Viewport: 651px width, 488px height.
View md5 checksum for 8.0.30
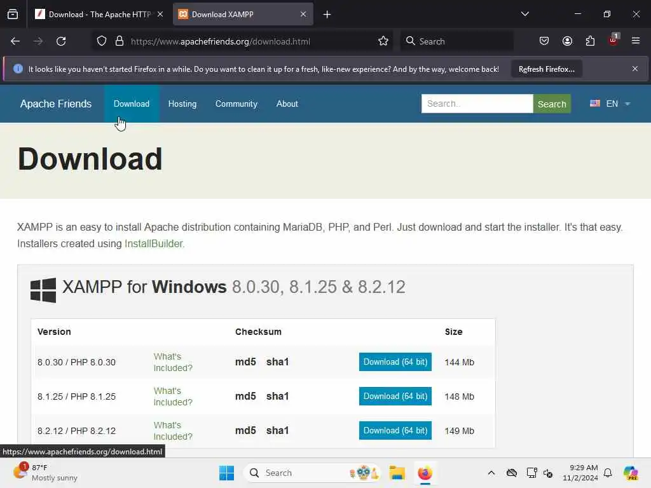coord(245,362)
